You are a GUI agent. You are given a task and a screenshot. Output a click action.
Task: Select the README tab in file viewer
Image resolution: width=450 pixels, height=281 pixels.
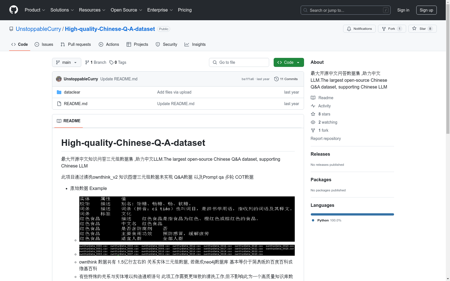(69, 121)
